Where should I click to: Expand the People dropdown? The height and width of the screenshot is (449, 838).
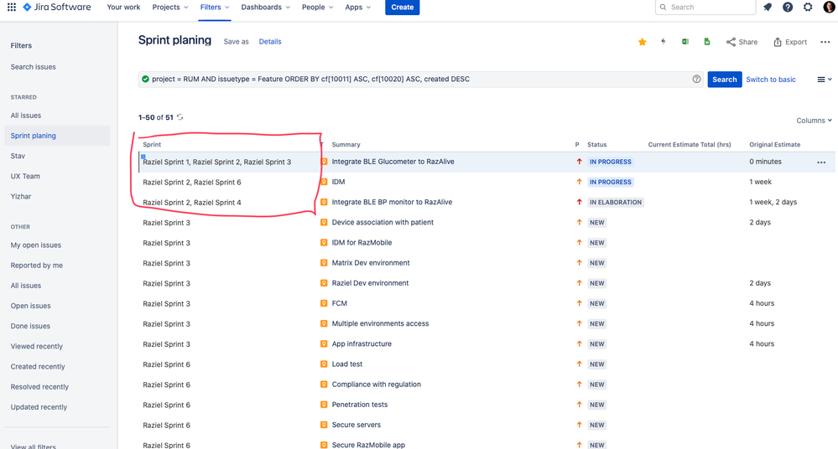click(317, 7)
